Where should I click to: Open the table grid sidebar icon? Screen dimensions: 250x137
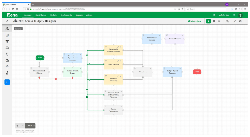coord(7,35)
